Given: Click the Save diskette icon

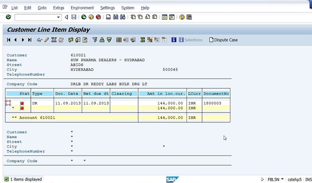Looking at the screenshot, I should pyautogui.click(x=74, y=17).
